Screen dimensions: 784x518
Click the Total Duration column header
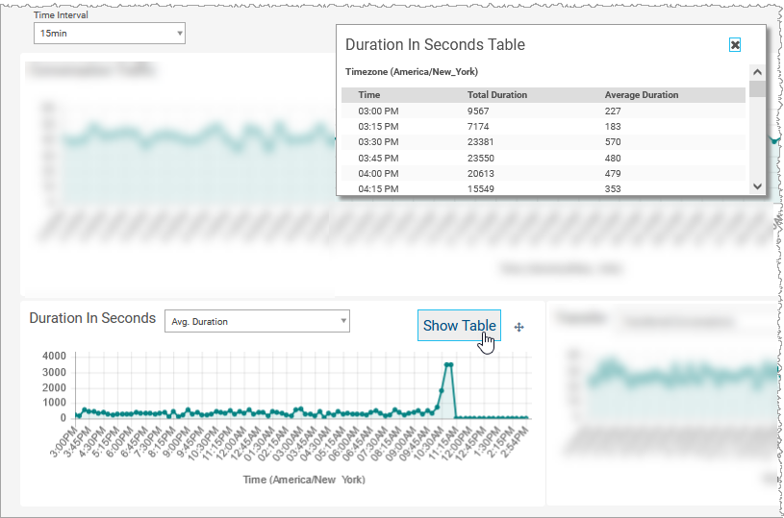pyautogui.click(x=496, y=95)
